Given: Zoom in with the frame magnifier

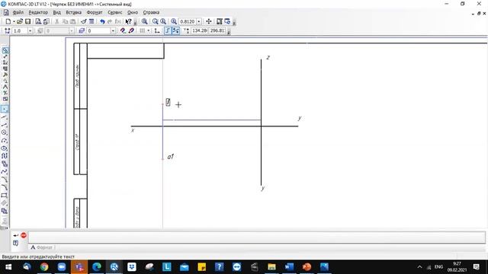Looking at the screenshot, I should (x=144, y=21).
